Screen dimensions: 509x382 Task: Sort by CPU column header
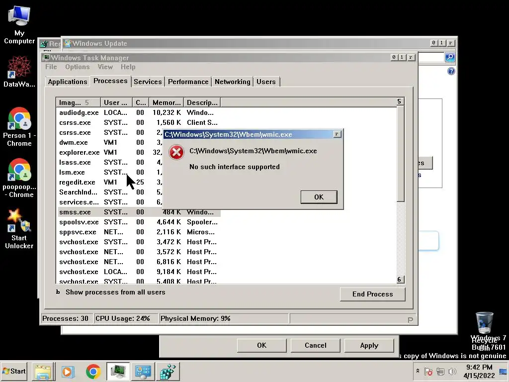[141, 102]
